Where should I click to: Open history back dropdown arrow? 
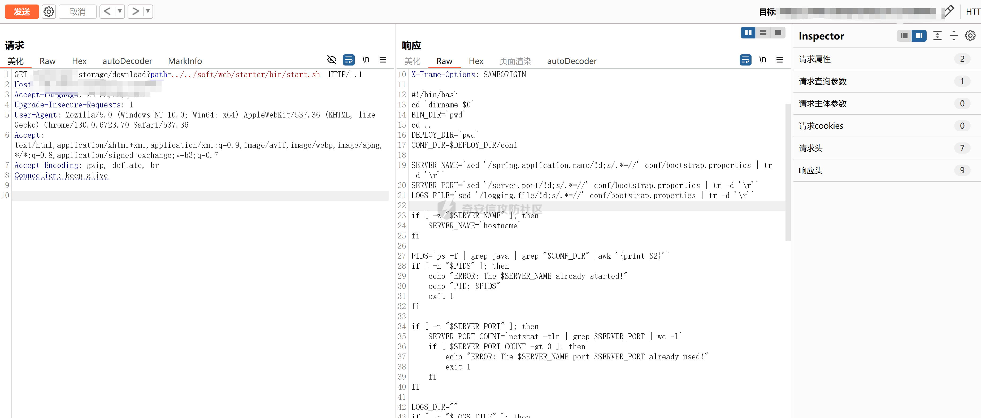click(x=120, y=11)
